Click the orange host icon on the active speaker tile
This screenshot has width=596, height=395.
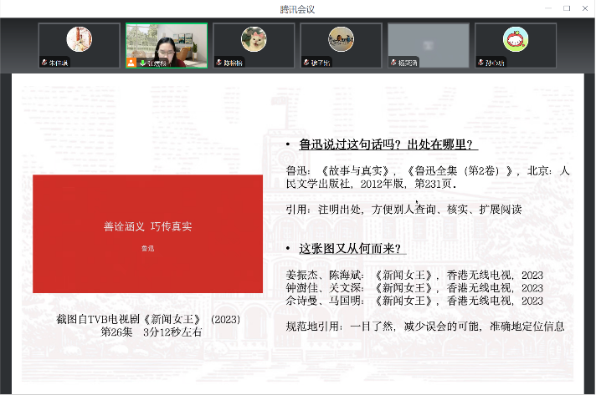coord(131,63)
